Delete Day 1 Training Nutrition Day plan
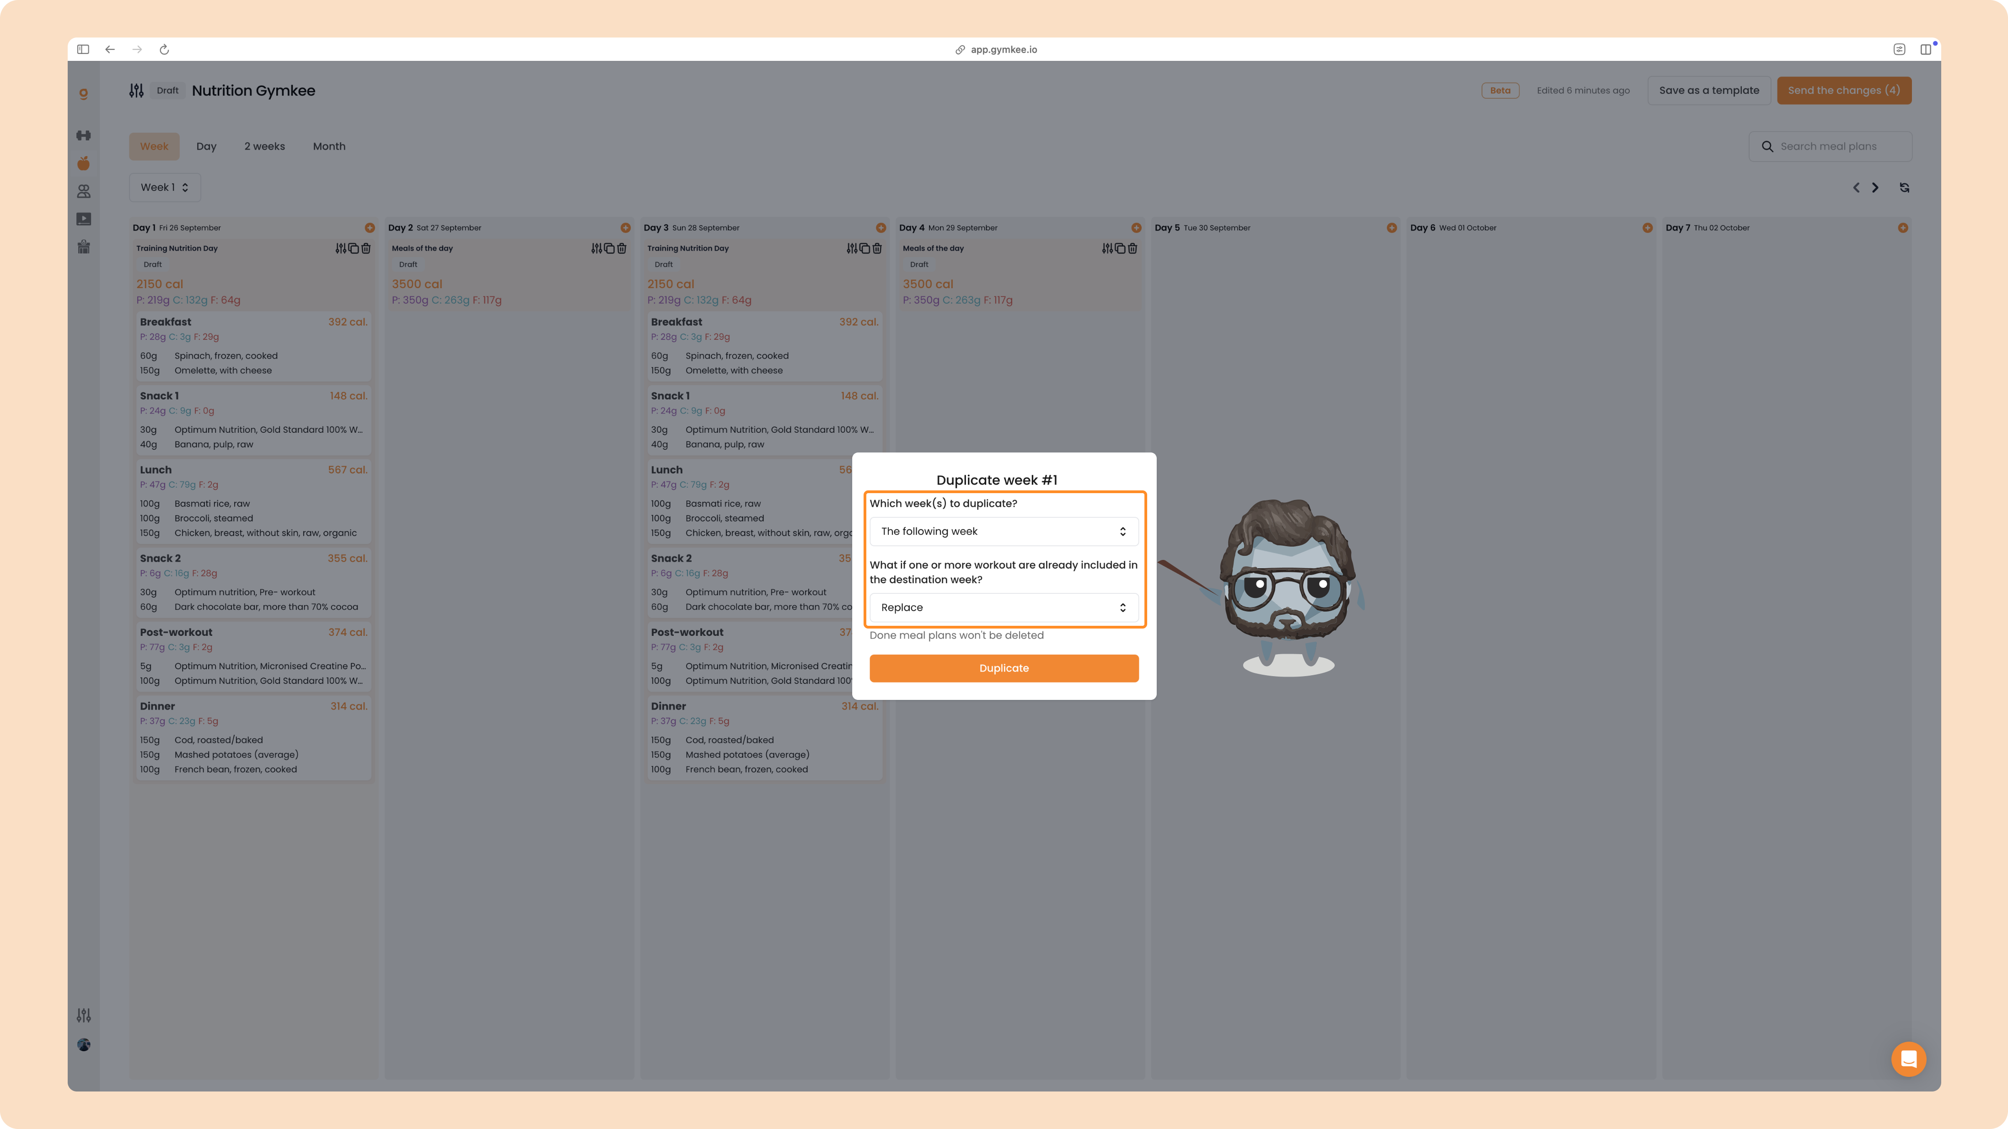This screenshot has width=2008, height=1129. coord(365,248)
